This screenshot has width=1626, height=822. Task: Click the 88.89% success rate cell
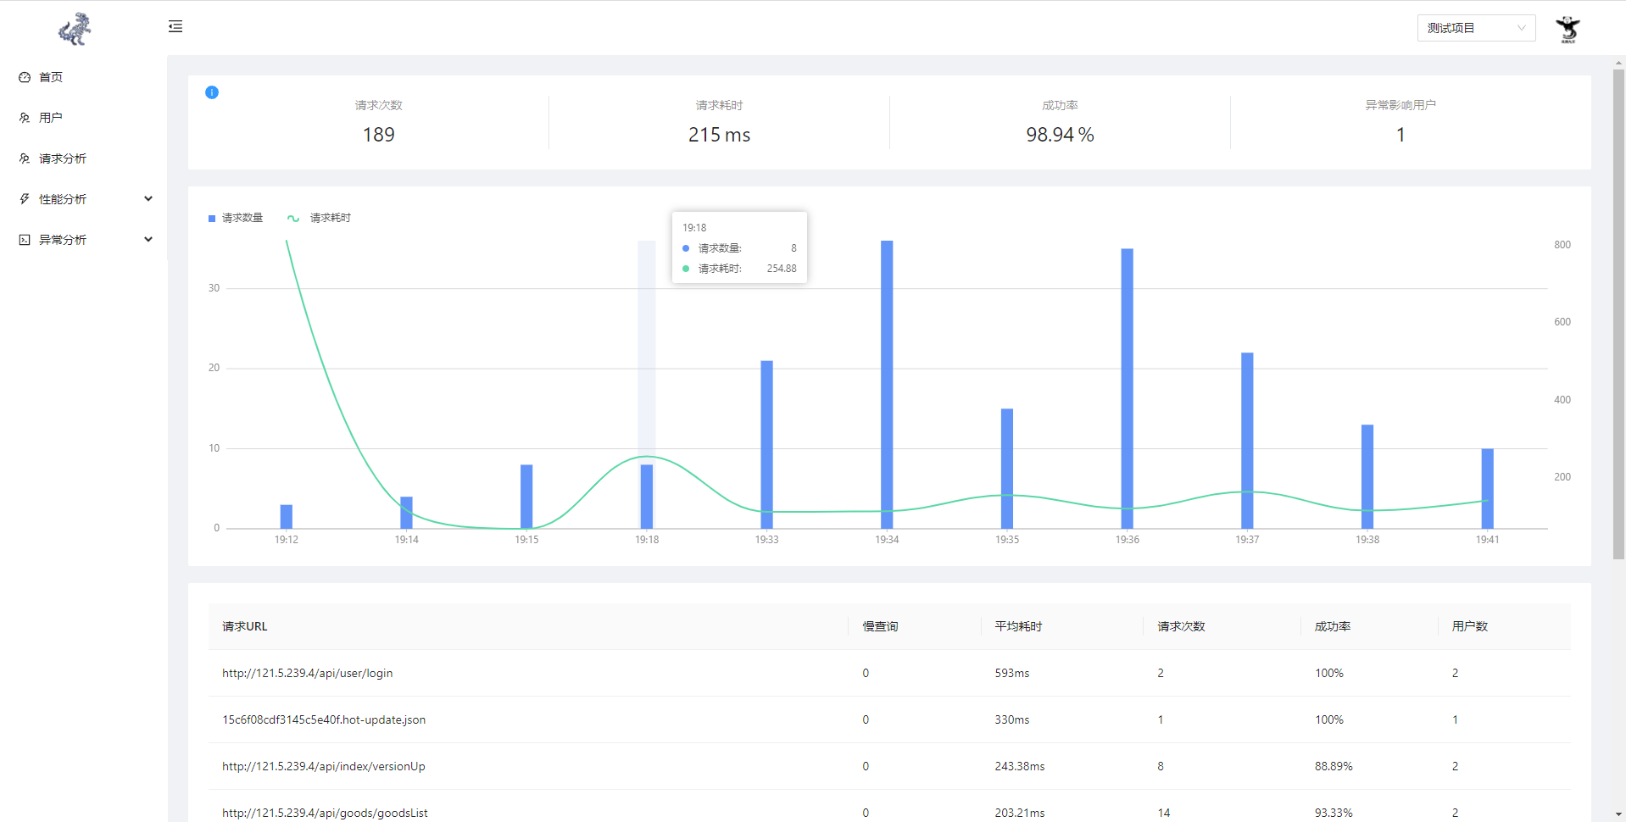(1334, 766)
